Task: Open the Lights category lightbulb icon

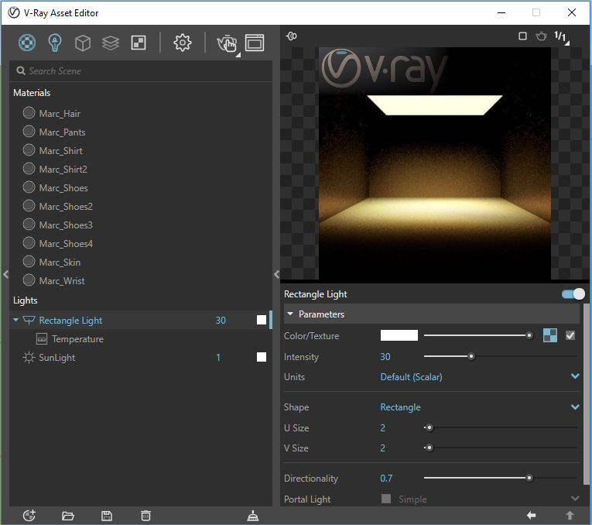Action: [x=55, y=43]
